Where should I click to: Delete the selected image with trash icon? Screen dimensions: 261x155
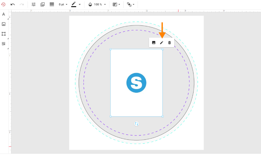[x=169, y=43]
